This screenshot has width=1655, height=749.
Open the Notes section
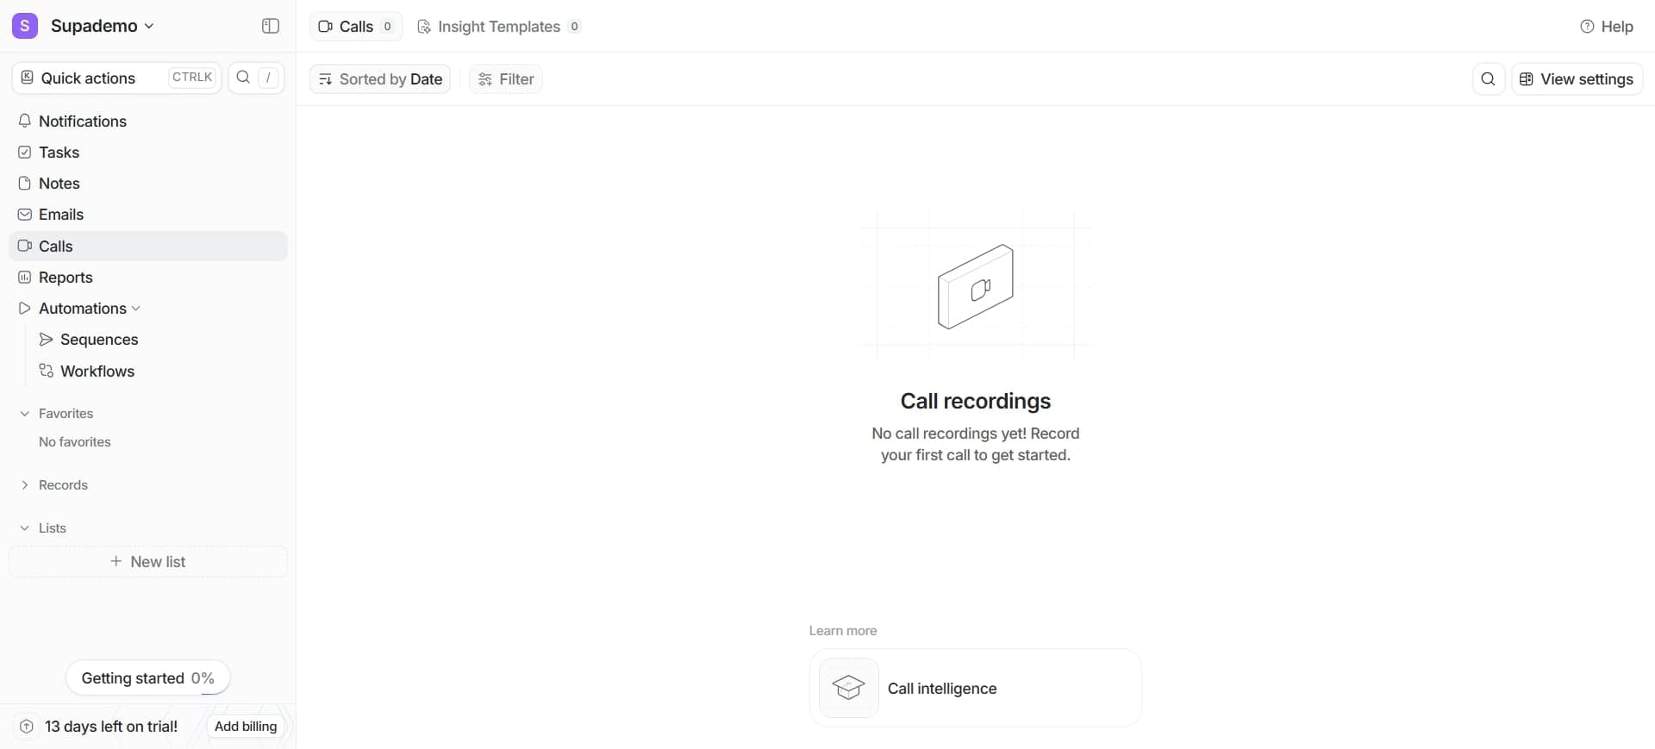tap(59, 184)
